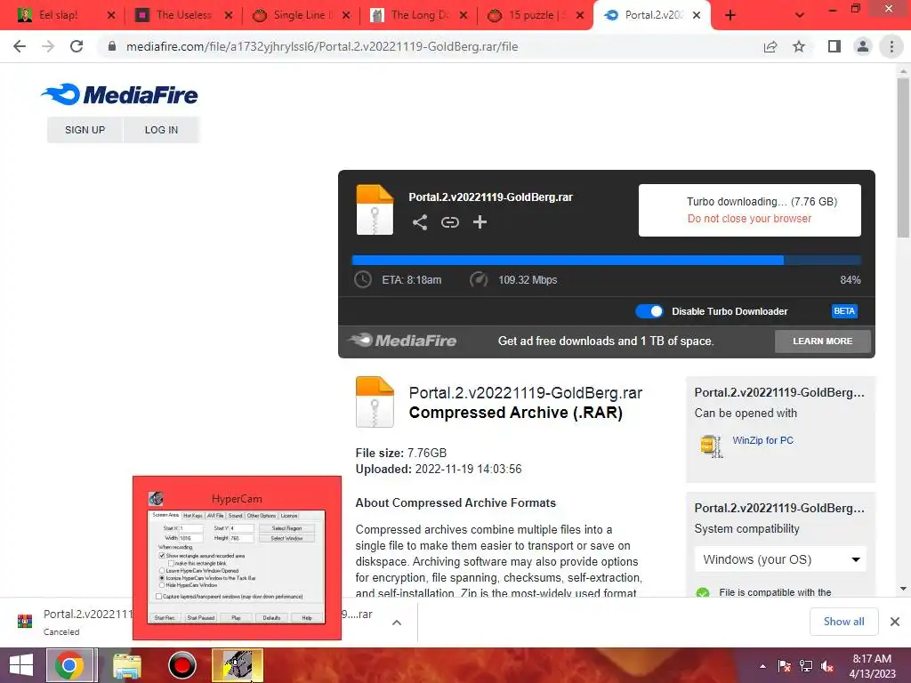Screen dimensions: 911x683
Task: Click the 'About Compressed Archive Formats' heading
Action: click(x=455, y=503)
